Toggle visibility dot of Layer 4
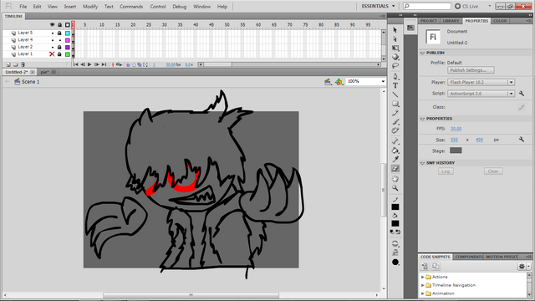Image resolution: width=535 pixels, height=301 pixels. tap(53, 40)
